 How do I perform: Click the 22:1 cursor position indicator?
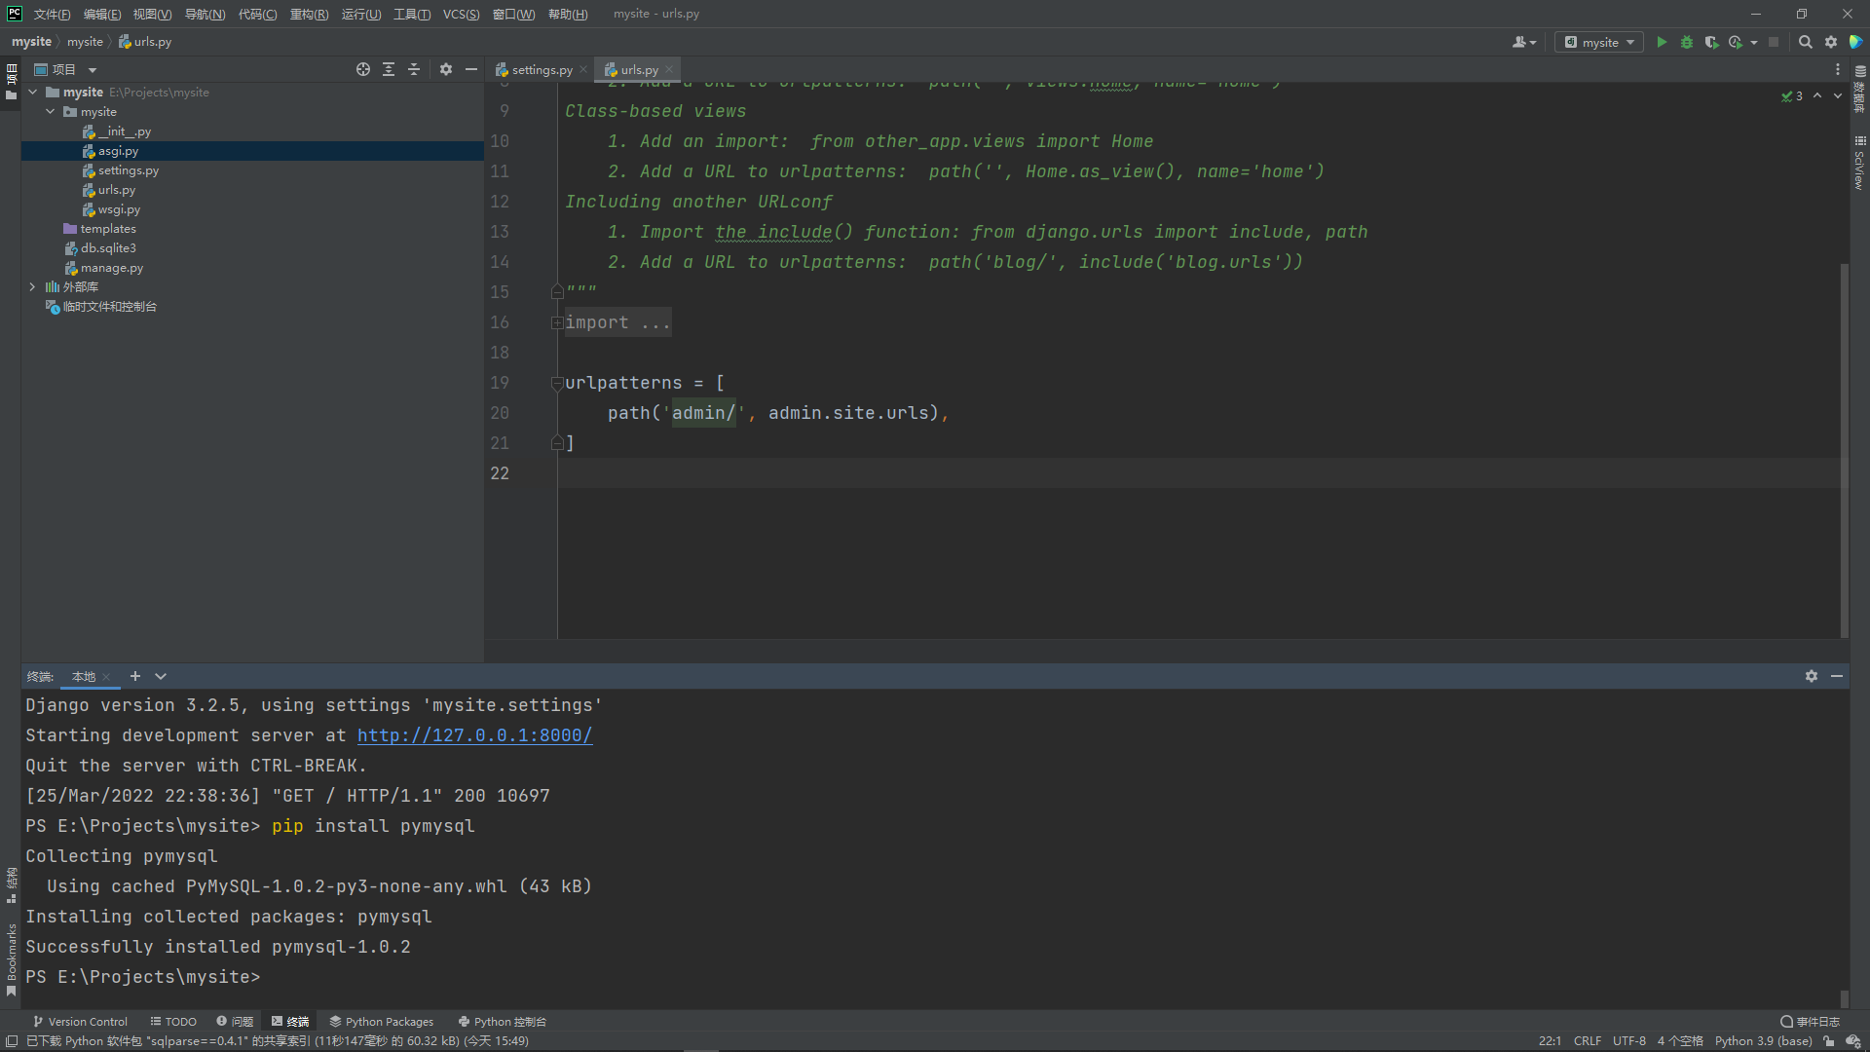click(1550, 1041)
